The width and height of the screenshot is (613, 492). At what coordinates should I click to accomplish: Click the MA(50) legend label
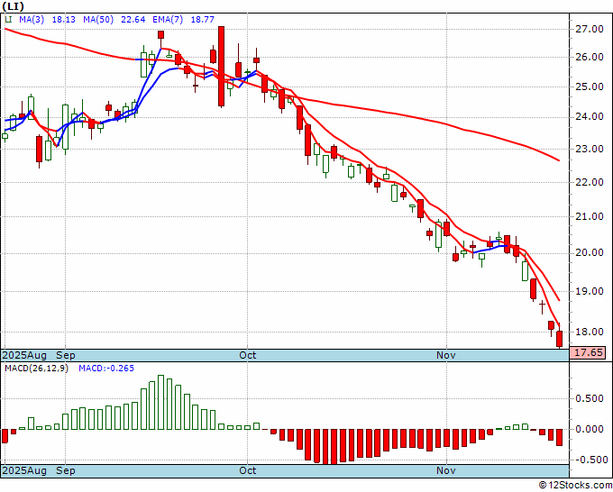pyautogui.click(x=98, y=19)
